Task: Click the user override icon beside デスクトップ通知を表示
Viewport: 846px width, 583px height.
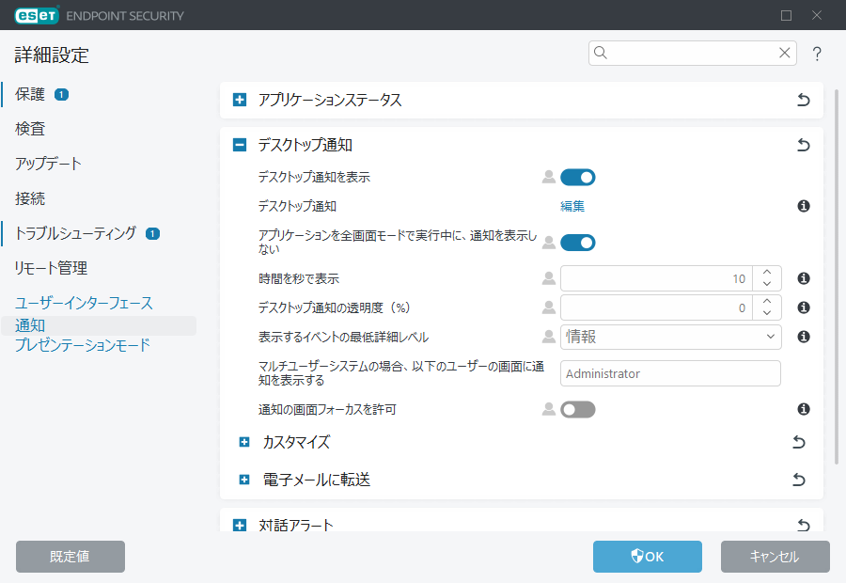Action: coord(548,177)
